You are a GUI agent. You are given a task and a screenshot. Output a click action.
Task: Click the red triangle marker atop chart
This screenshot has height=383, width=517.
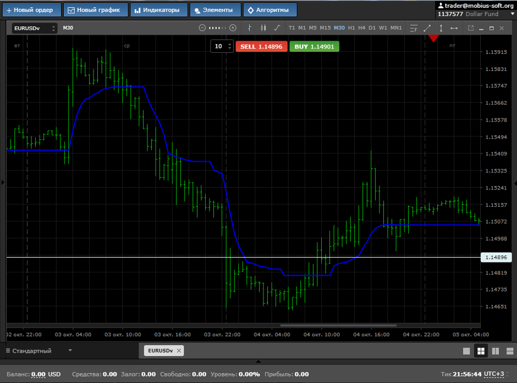[x=433, y=39]
